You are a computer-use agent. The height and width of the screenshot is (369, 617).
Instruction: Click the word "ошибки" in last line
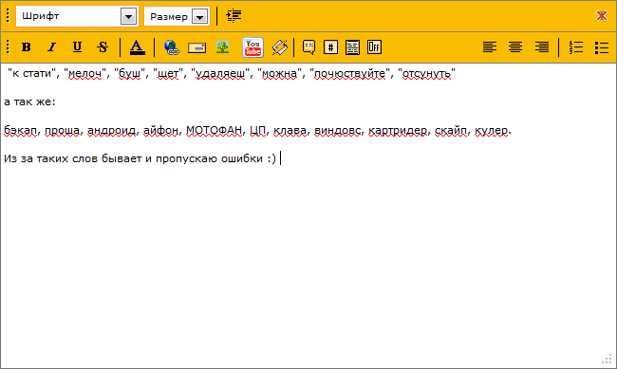[242, 158]
